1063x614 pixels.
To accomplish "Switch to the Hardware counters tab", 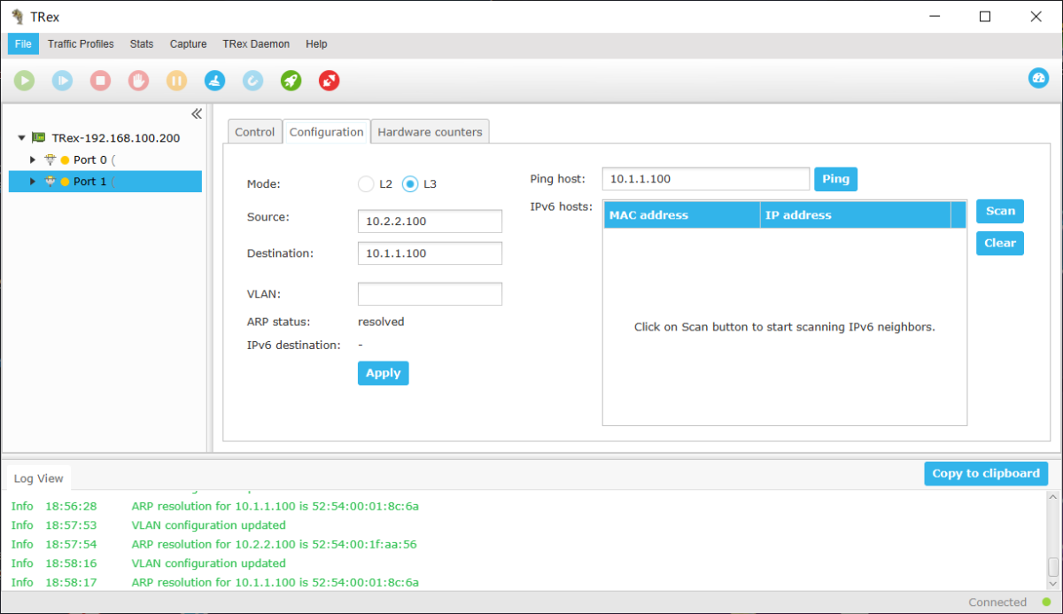I will coord(430,132).
